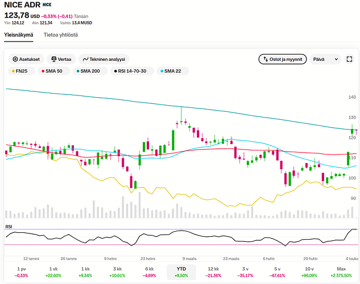Click the light blue SMA 22 color dot

click(162, 72)
